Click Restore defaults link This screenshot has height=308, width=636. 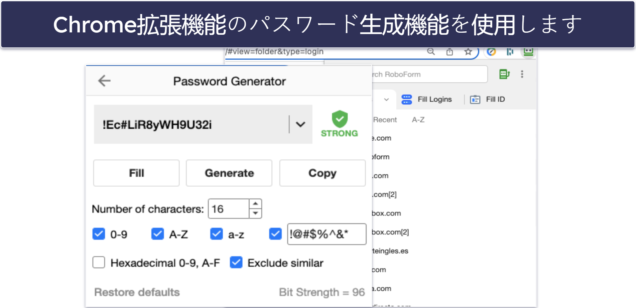coord(137,292)
